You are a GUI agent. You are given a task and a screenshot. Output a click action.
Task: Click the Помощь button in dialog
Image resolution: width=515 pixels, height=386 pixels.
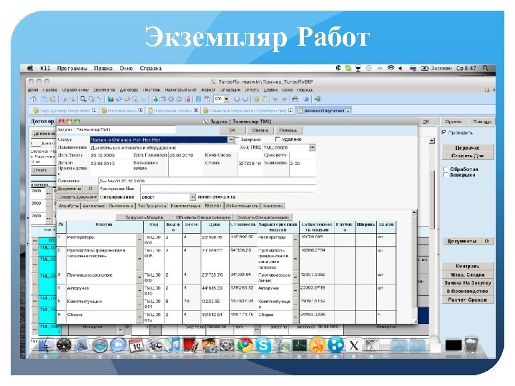pyautogui.click(x=288, y=130)
